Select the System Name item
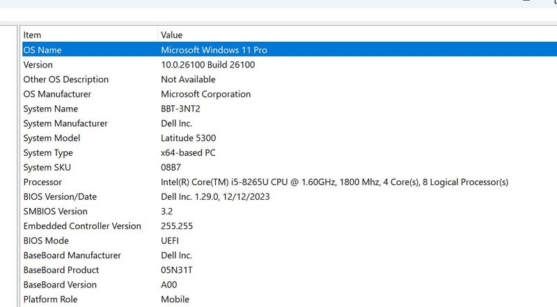557x307 pixels. (50, 109)
